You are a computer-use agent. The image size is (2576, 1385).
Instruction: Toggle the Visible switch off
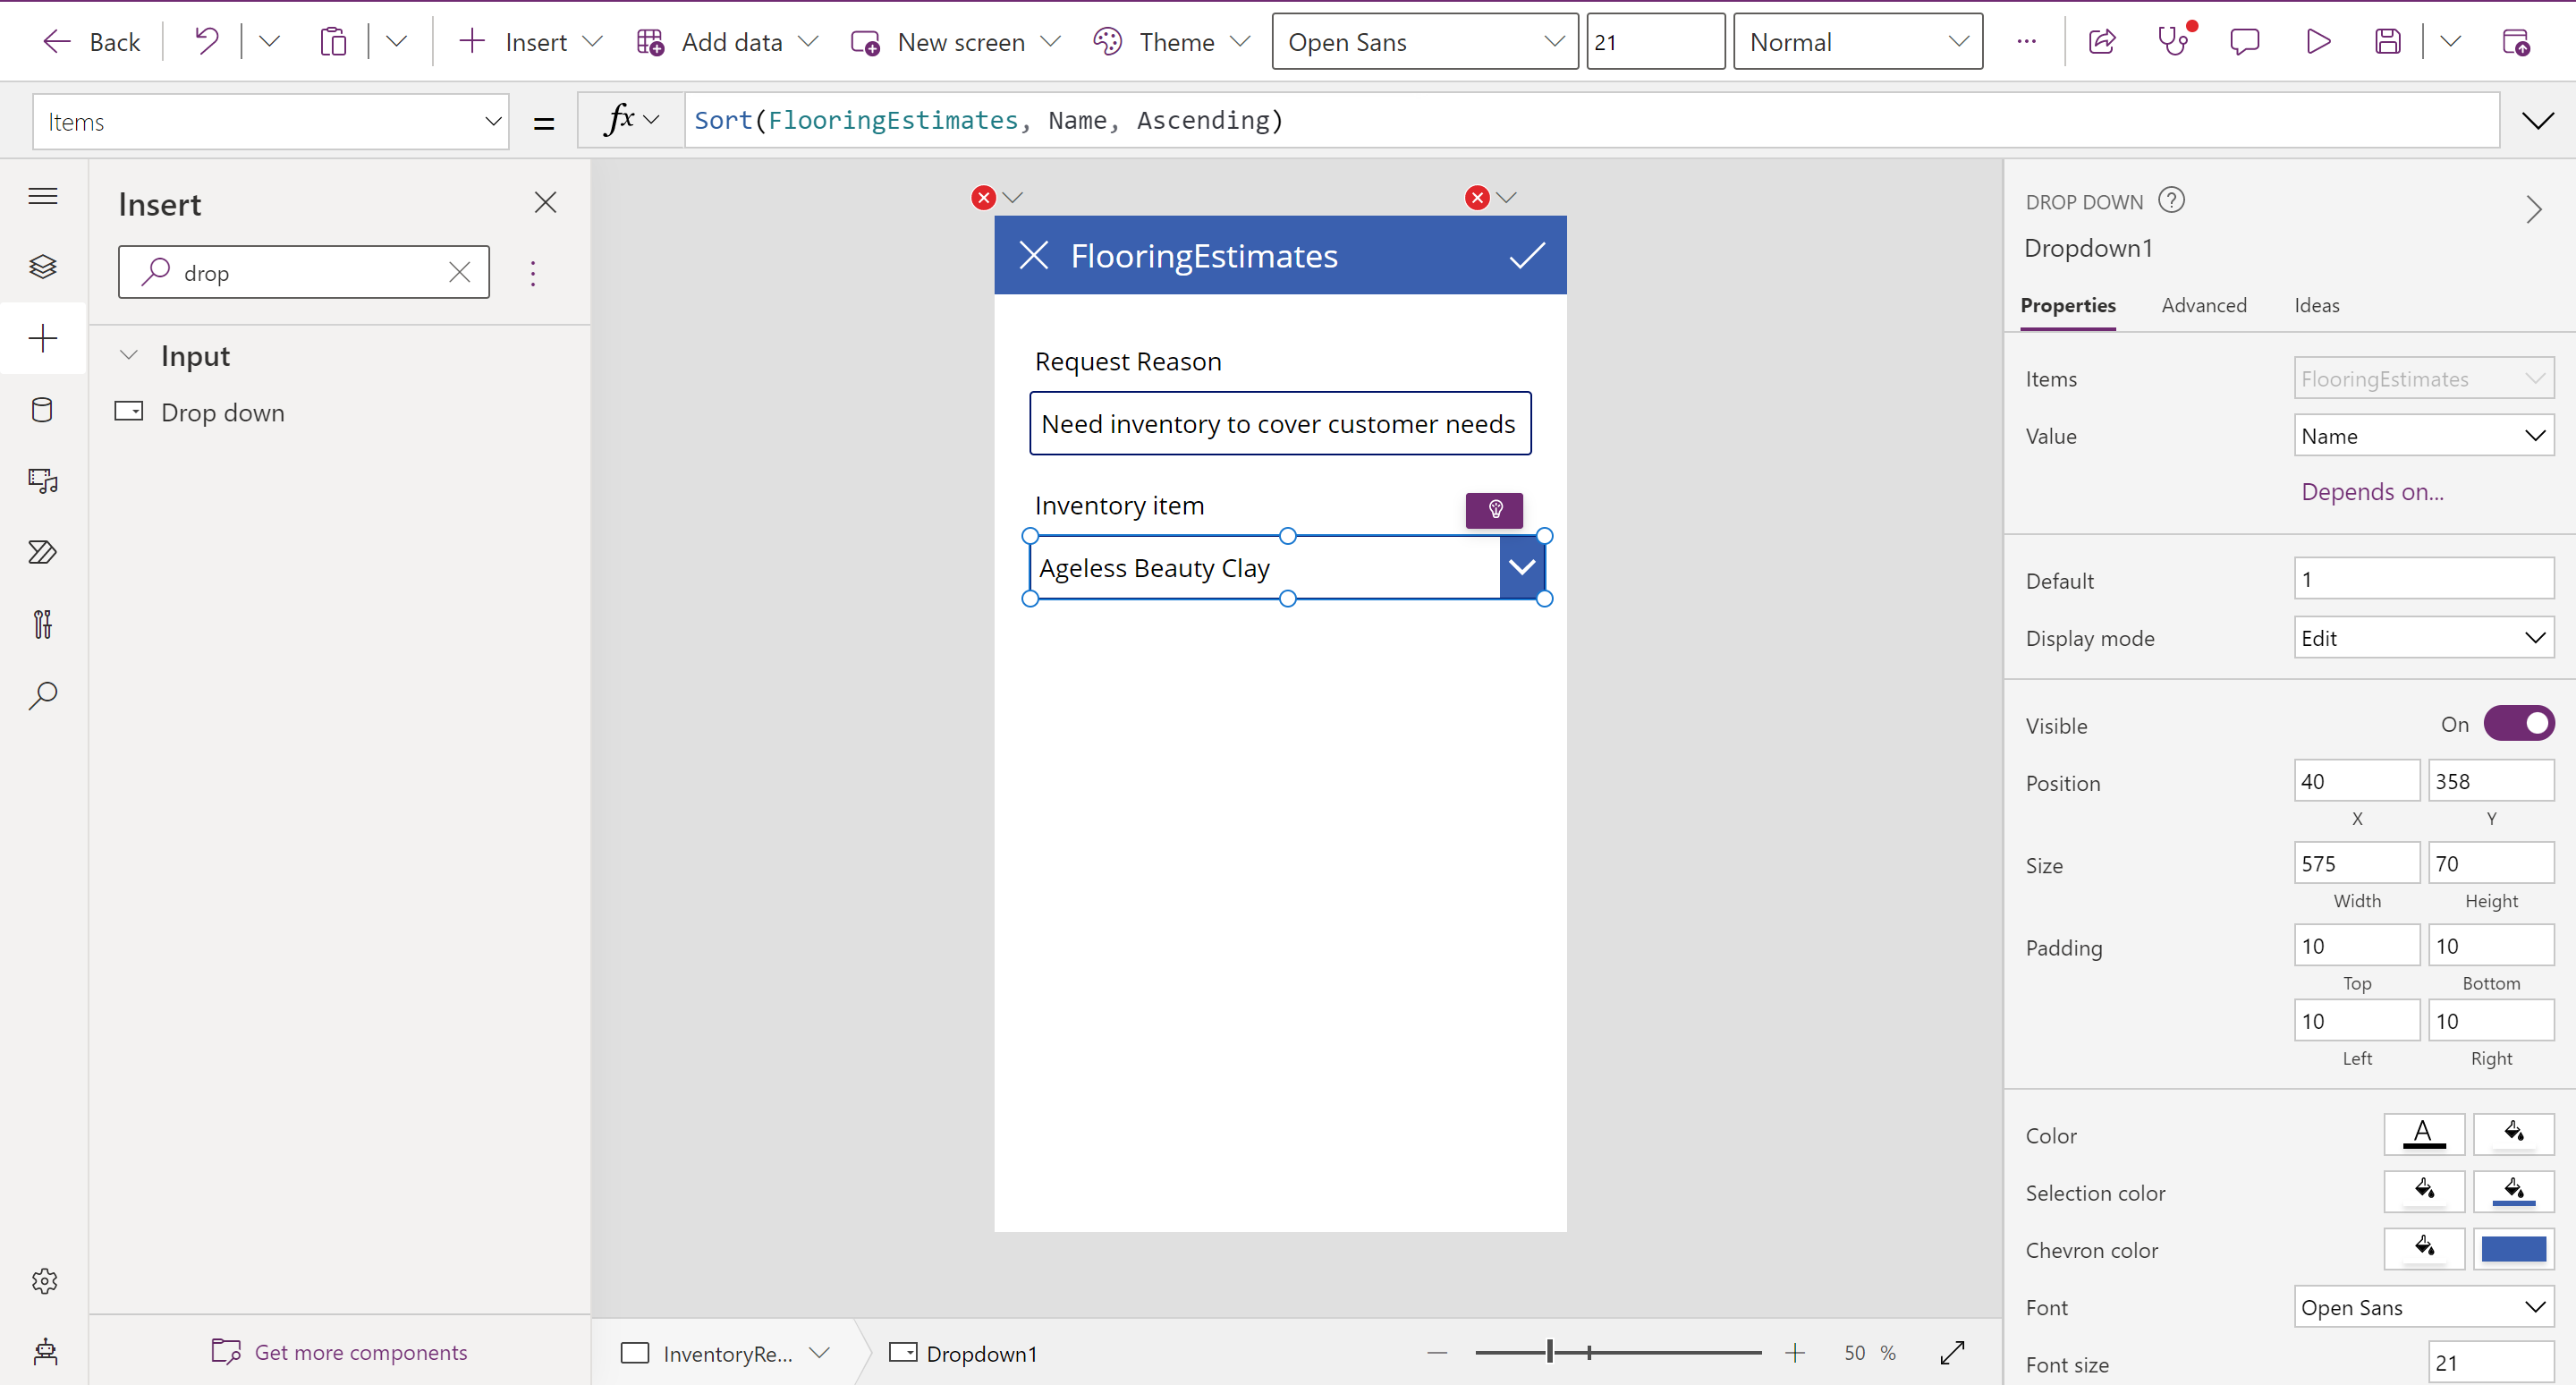pos(2518,724)
